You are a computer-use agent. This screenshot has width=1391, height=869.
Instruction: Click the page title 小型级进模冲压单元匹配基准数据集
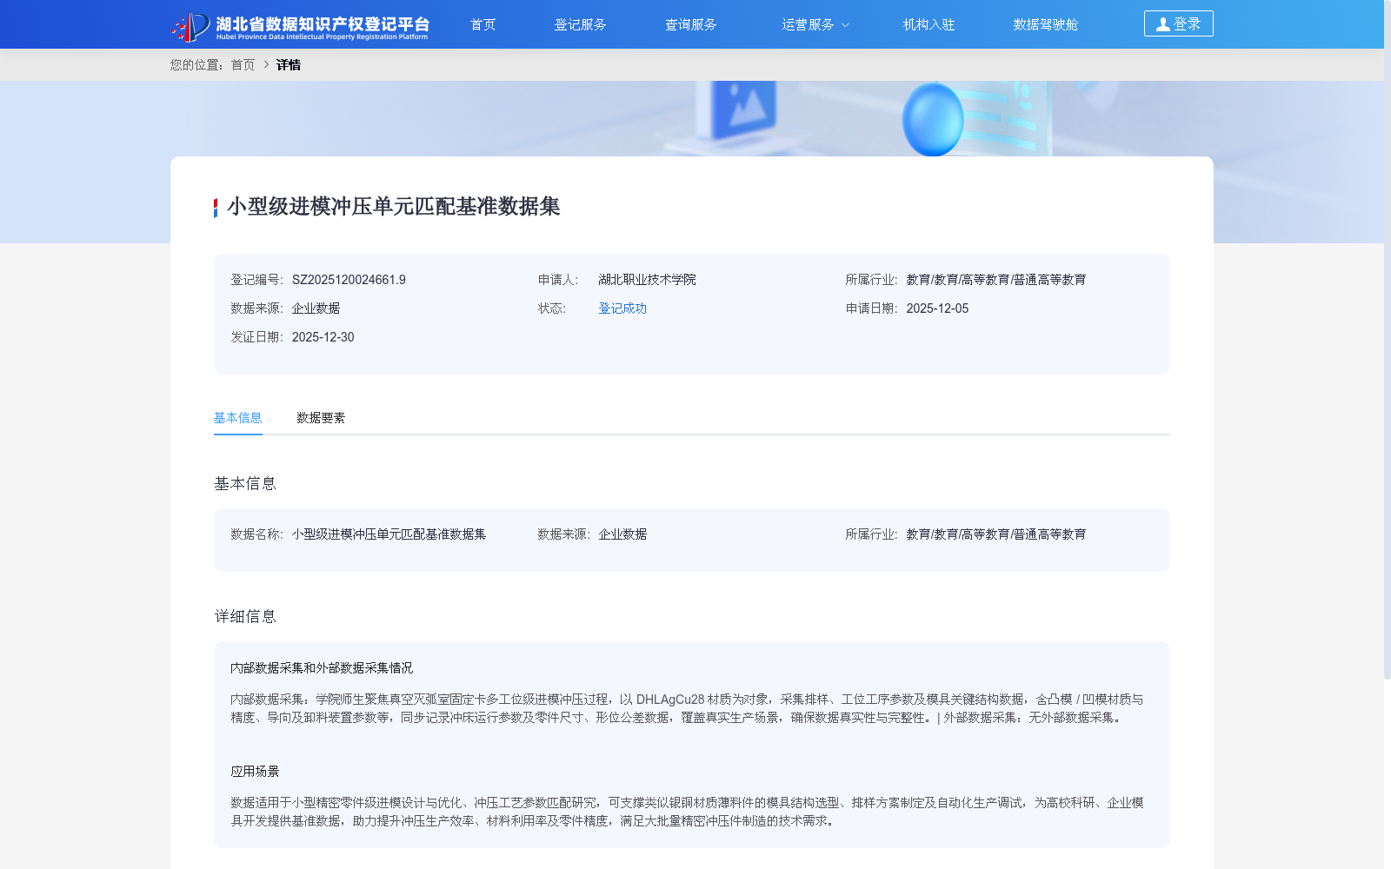click(x=394, y=207)
